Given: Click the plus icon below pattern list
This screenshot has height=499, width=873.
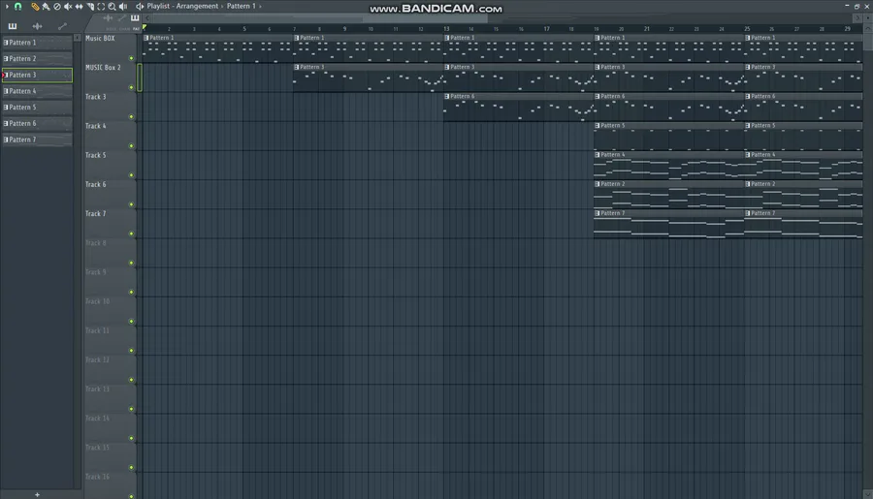Looking at the screenshot, I should tap(37, 494).
